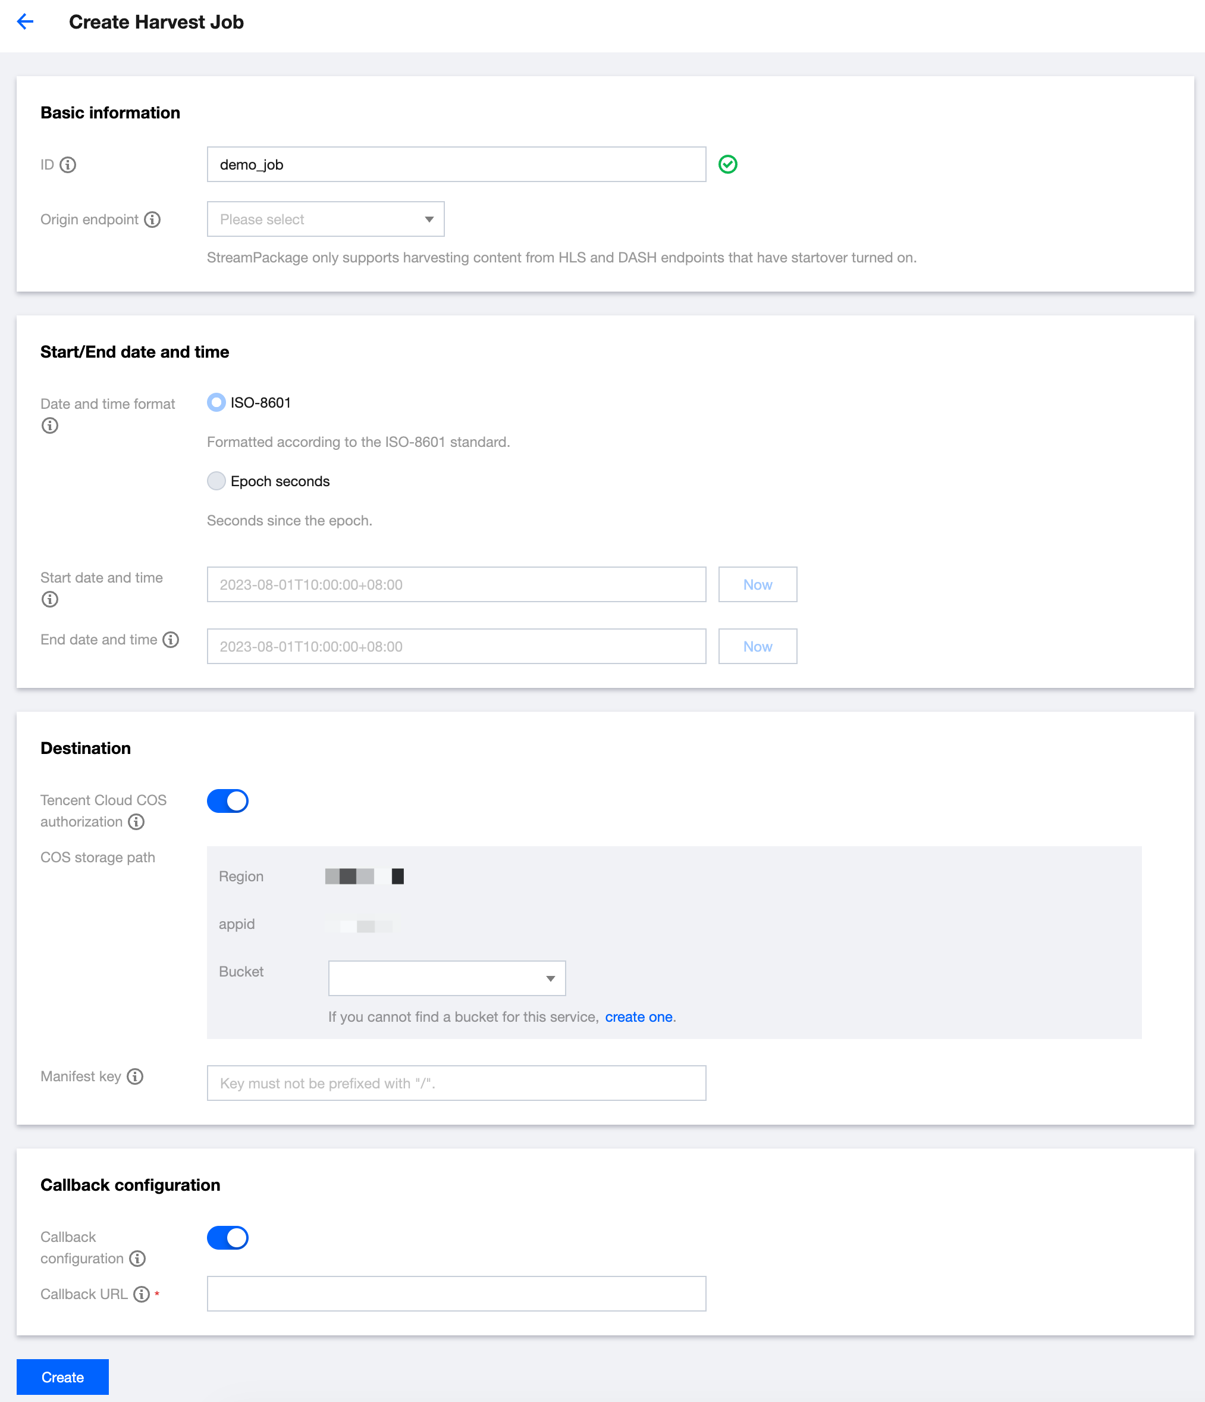Focus the Manifest key input field
Viewport: 1205px width, 1402px height.
pos(456,1083)
